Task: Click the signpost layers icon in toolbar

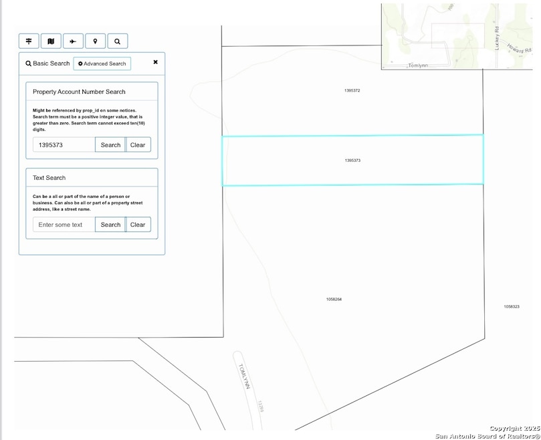Action: click(x=29, y=41)
